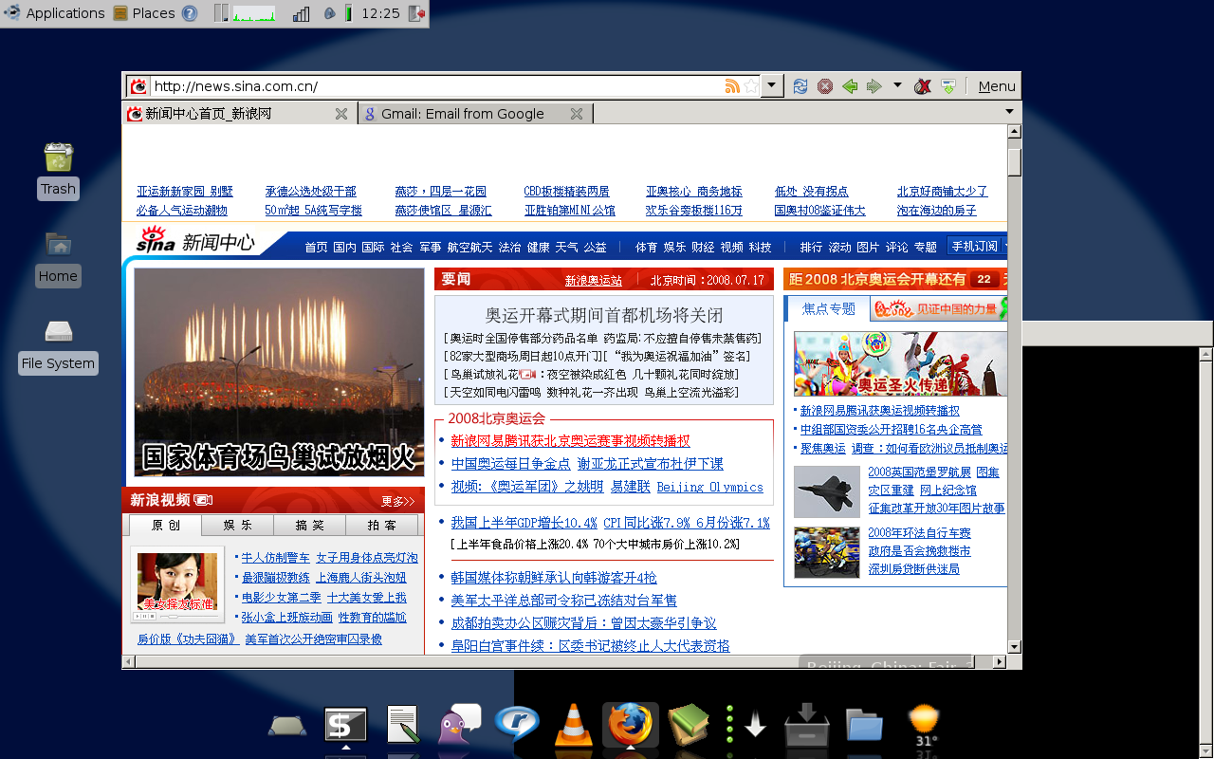Bookmark page with the star icon
Image resolution: width=1214 pixels, height=759 pixels.
coord(751,86)
